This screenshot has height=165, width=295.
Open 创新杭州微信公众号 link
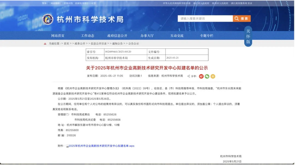click(85, 3)
